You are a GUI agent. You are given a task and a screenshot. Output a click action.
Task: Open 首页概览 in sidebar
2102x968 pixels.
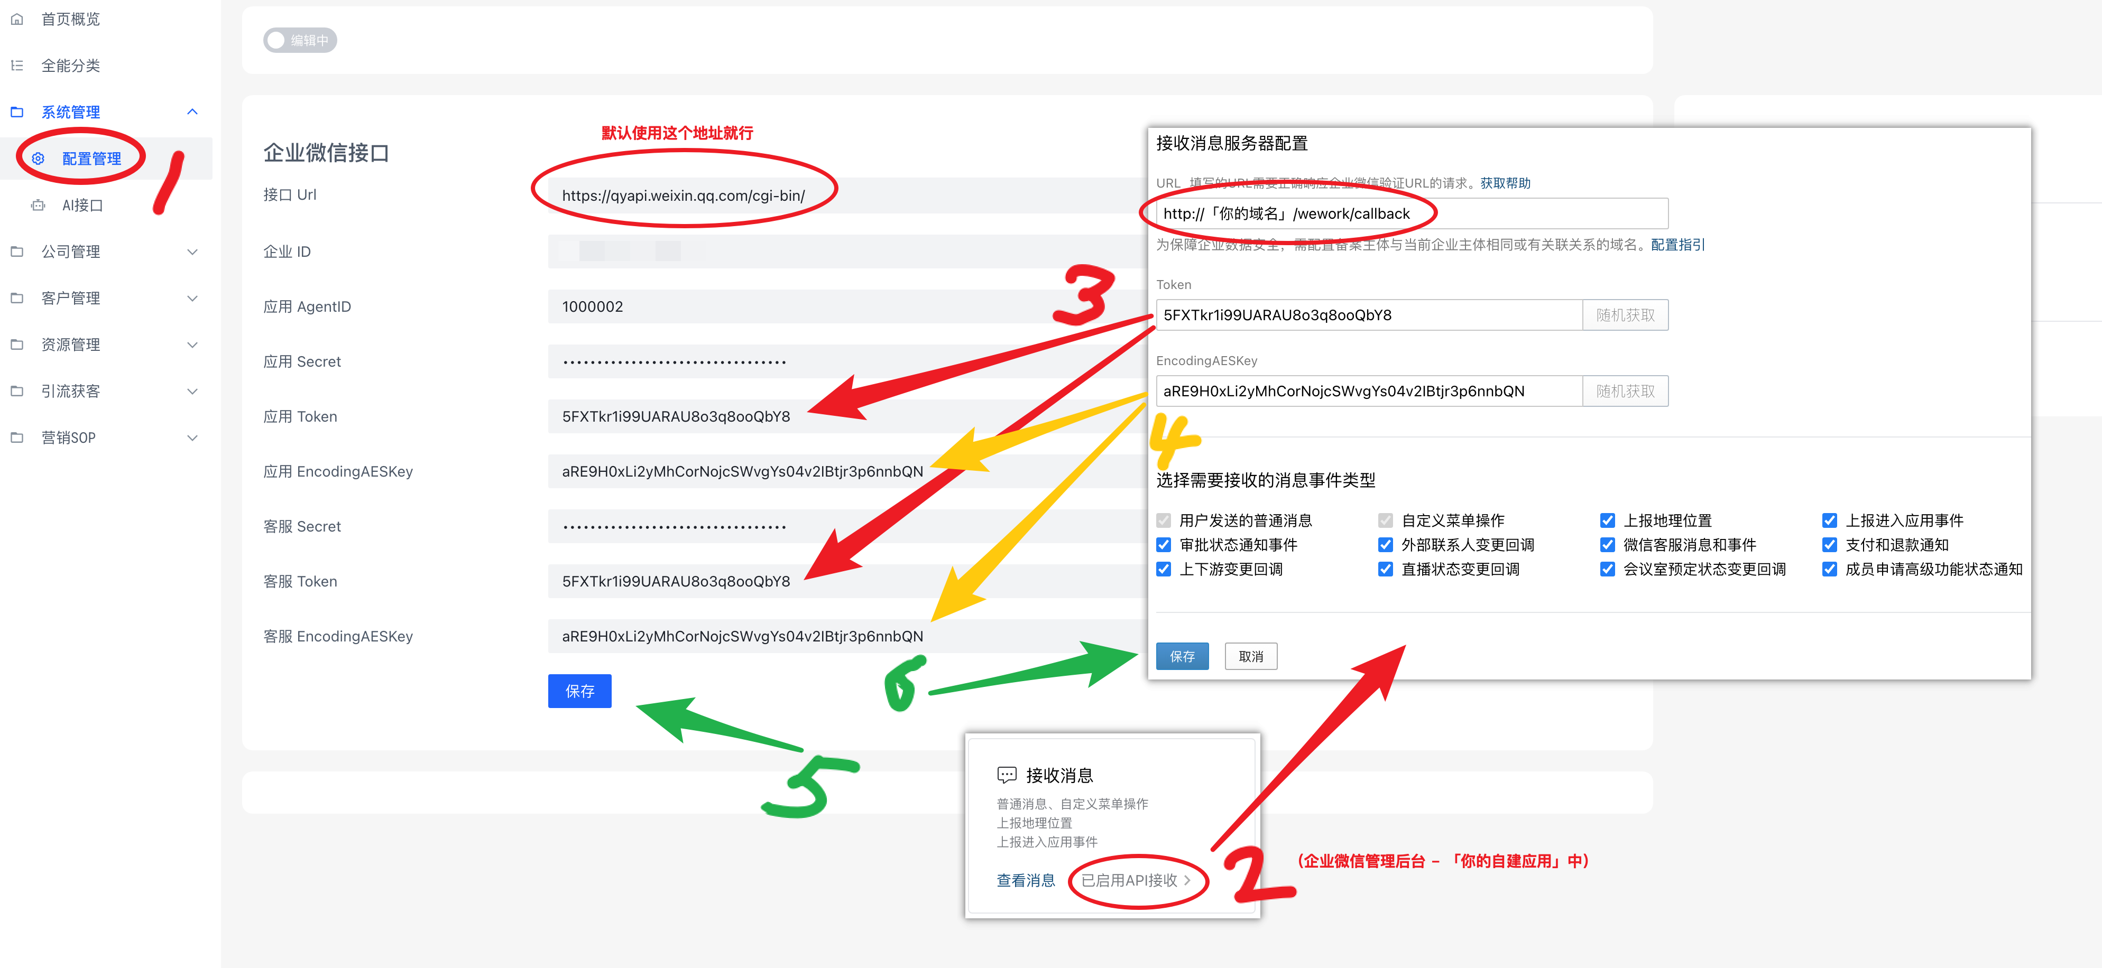[71, 18]
